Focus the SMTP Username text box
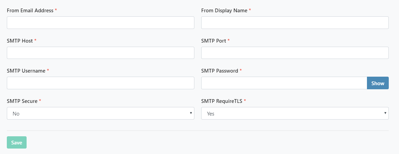The width and height of the screenshot is (399, 154). tap(100, 83)
